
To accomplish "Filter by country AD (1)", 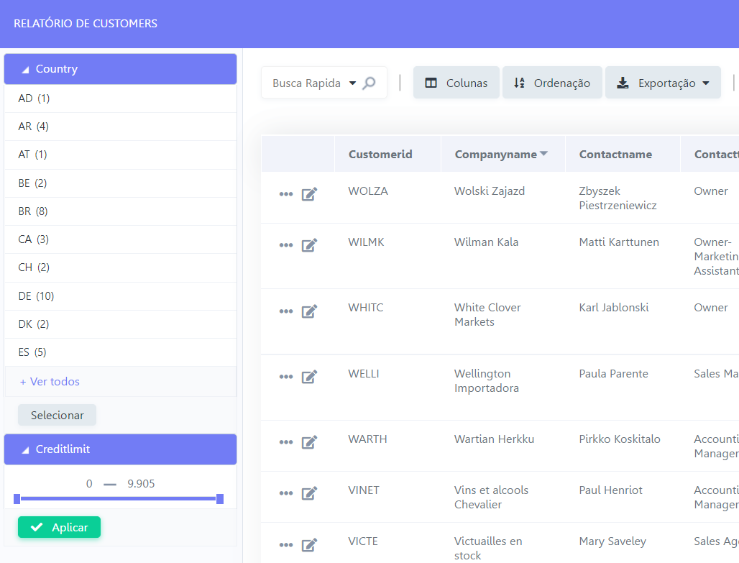I will pyautogui.click(x=120, y=99).
